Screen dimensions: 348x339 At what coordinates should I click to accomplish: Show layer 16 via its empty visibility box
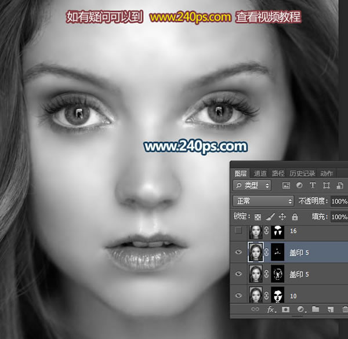pos(238,231)
